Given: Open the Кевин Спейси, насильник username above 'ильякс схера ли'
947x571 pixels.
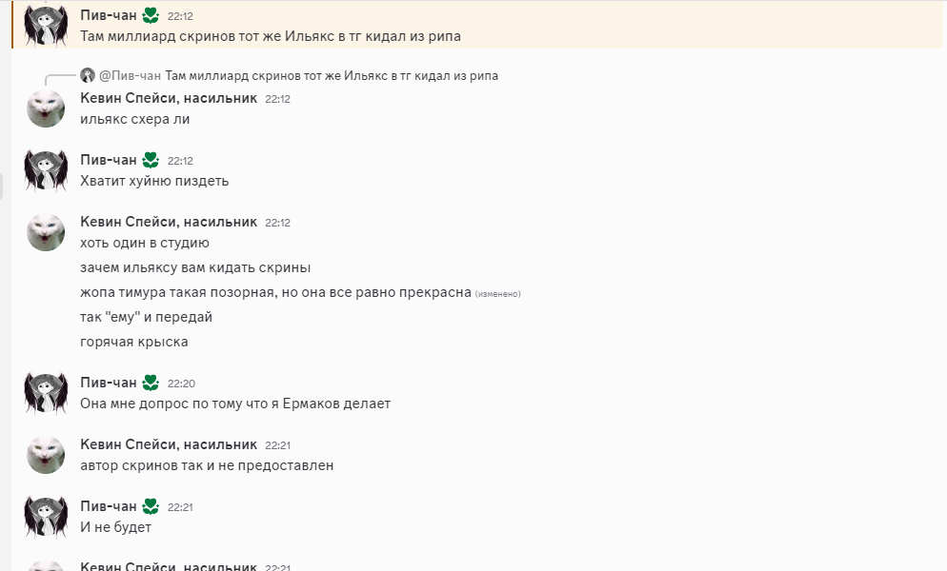Looking at the screenshot, I should 169,97.
